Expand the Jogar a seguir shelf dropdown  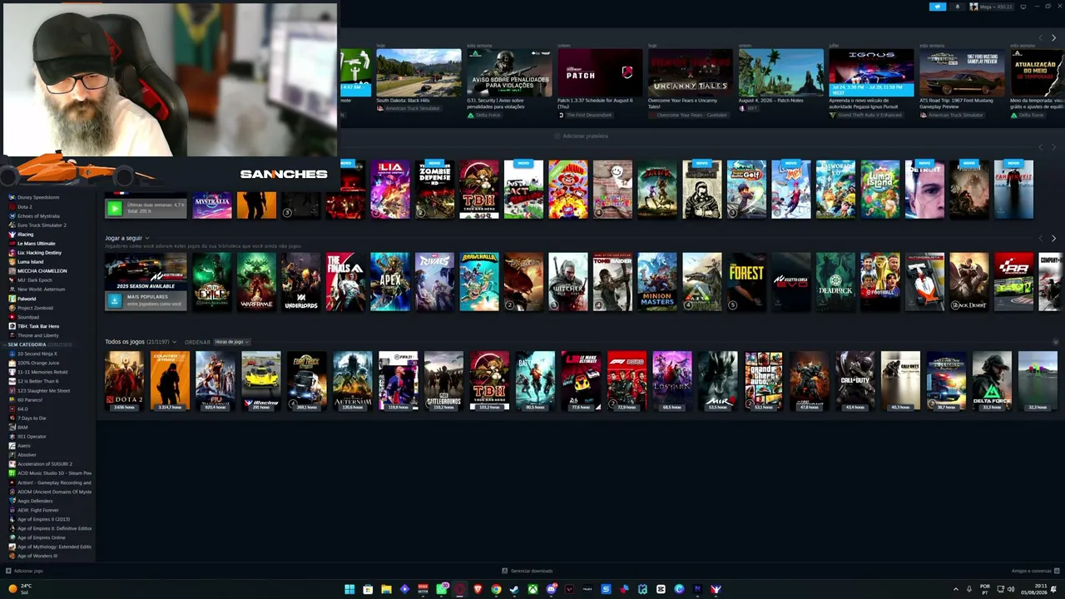[x=147, y=239]
